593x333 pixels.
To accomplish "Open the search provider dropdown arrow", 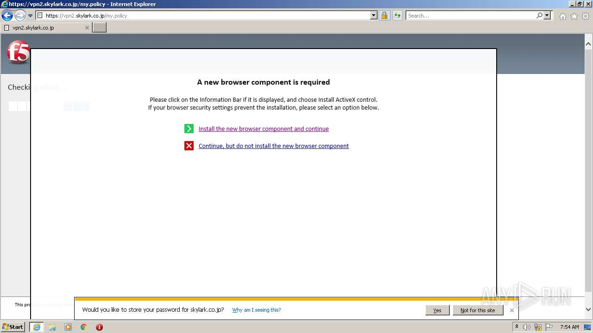I will pos(547,16).
